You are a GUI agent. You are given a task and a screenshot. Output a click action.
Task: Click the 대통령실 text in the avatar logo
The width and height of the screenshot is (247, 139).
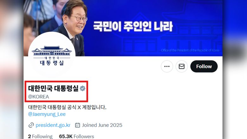pos(52,63)
